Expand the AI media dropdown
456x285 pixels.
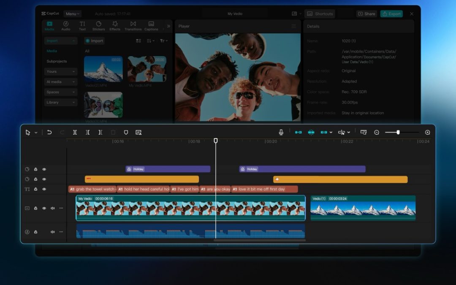click(x=61, y=82)
